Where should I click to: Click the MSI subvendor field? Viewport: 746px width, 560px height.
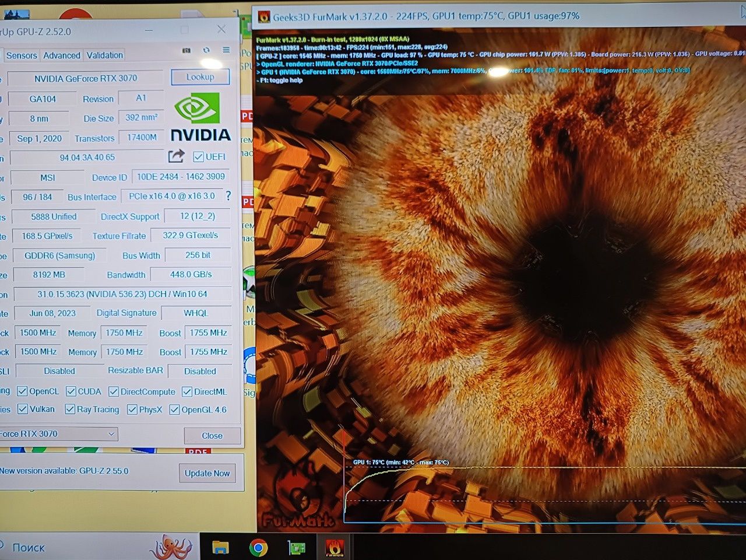pos(48,177)
